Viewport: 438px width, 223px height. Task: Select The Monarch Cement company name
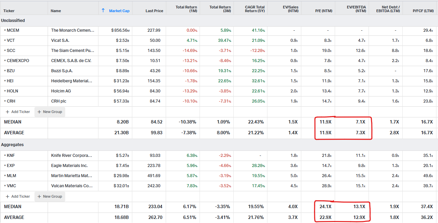click(73, 30)
